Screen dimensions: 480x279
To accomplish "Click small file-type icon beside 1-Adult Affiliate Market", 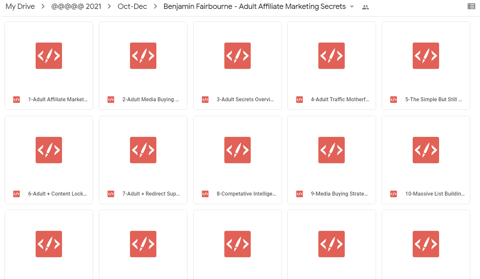I will tap(16, 100).
